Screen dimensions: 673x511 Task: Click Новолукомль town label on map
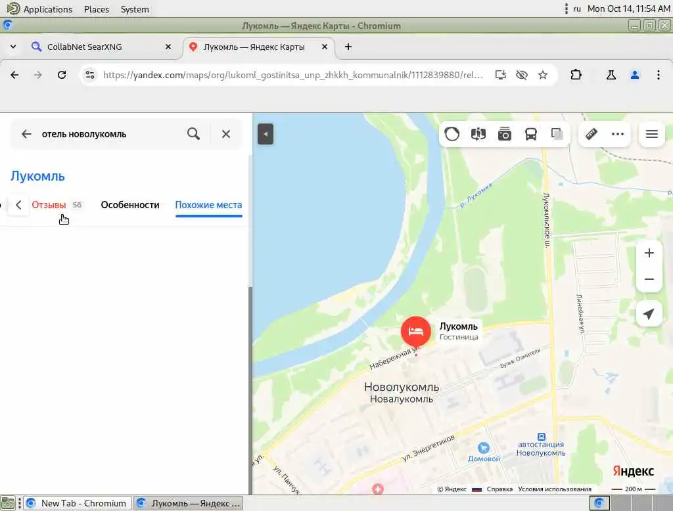[x=402, y=387]
